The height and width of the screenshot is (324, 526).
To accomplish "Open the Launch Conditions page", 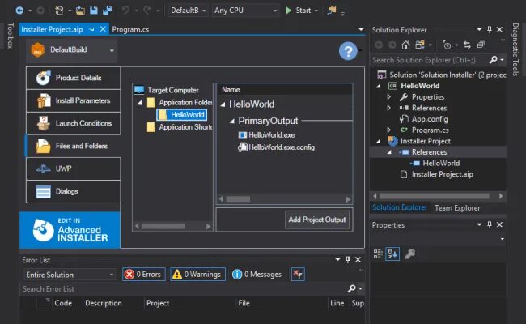I will point(73,123).
